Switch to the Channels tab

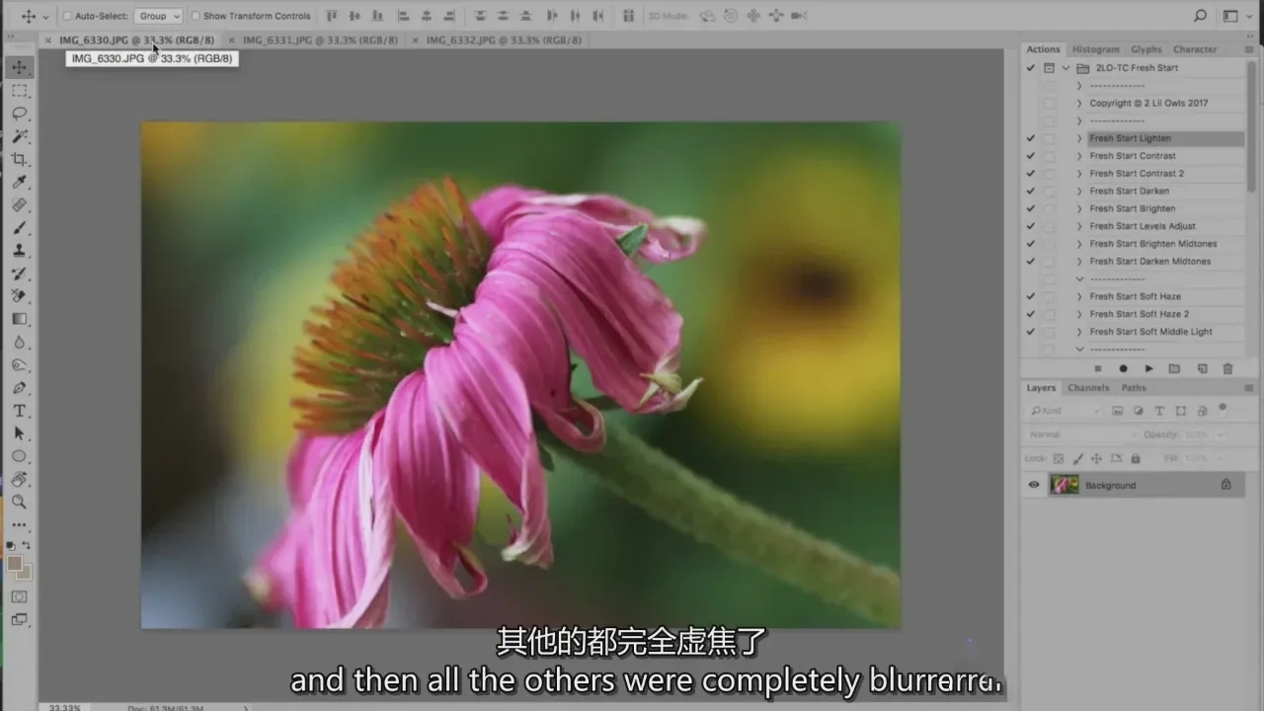[x=1088, y=388]
